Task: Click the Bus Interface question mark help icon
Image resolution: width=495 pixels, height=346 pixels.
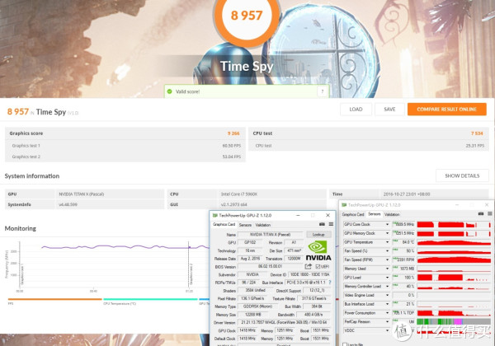Action: pyautogui.click(x=330, y=283)
